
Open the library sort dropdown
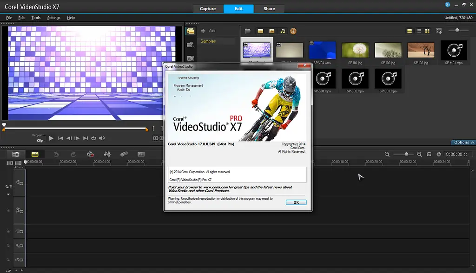[x=438, y=31]
